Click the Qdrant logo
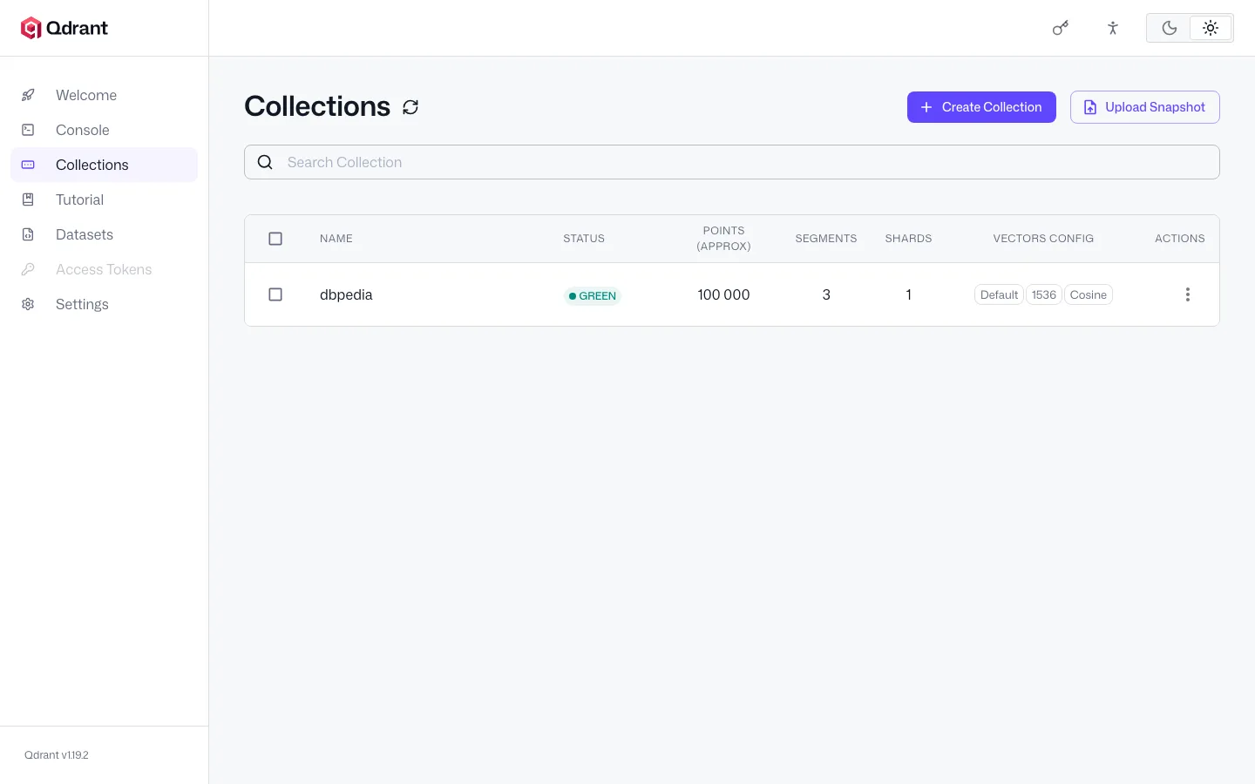Image resolution: width=1255 pixels, height=784 pixels. tap(64, 28)
